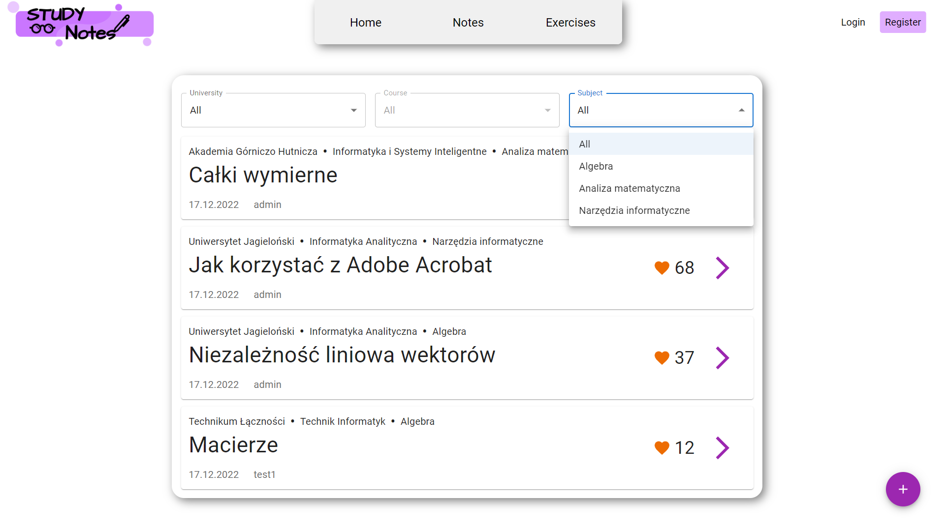Like the Adobe Acrobat note heart
Image resolution: width=945 pixels, height=531 pixels.
661,268
